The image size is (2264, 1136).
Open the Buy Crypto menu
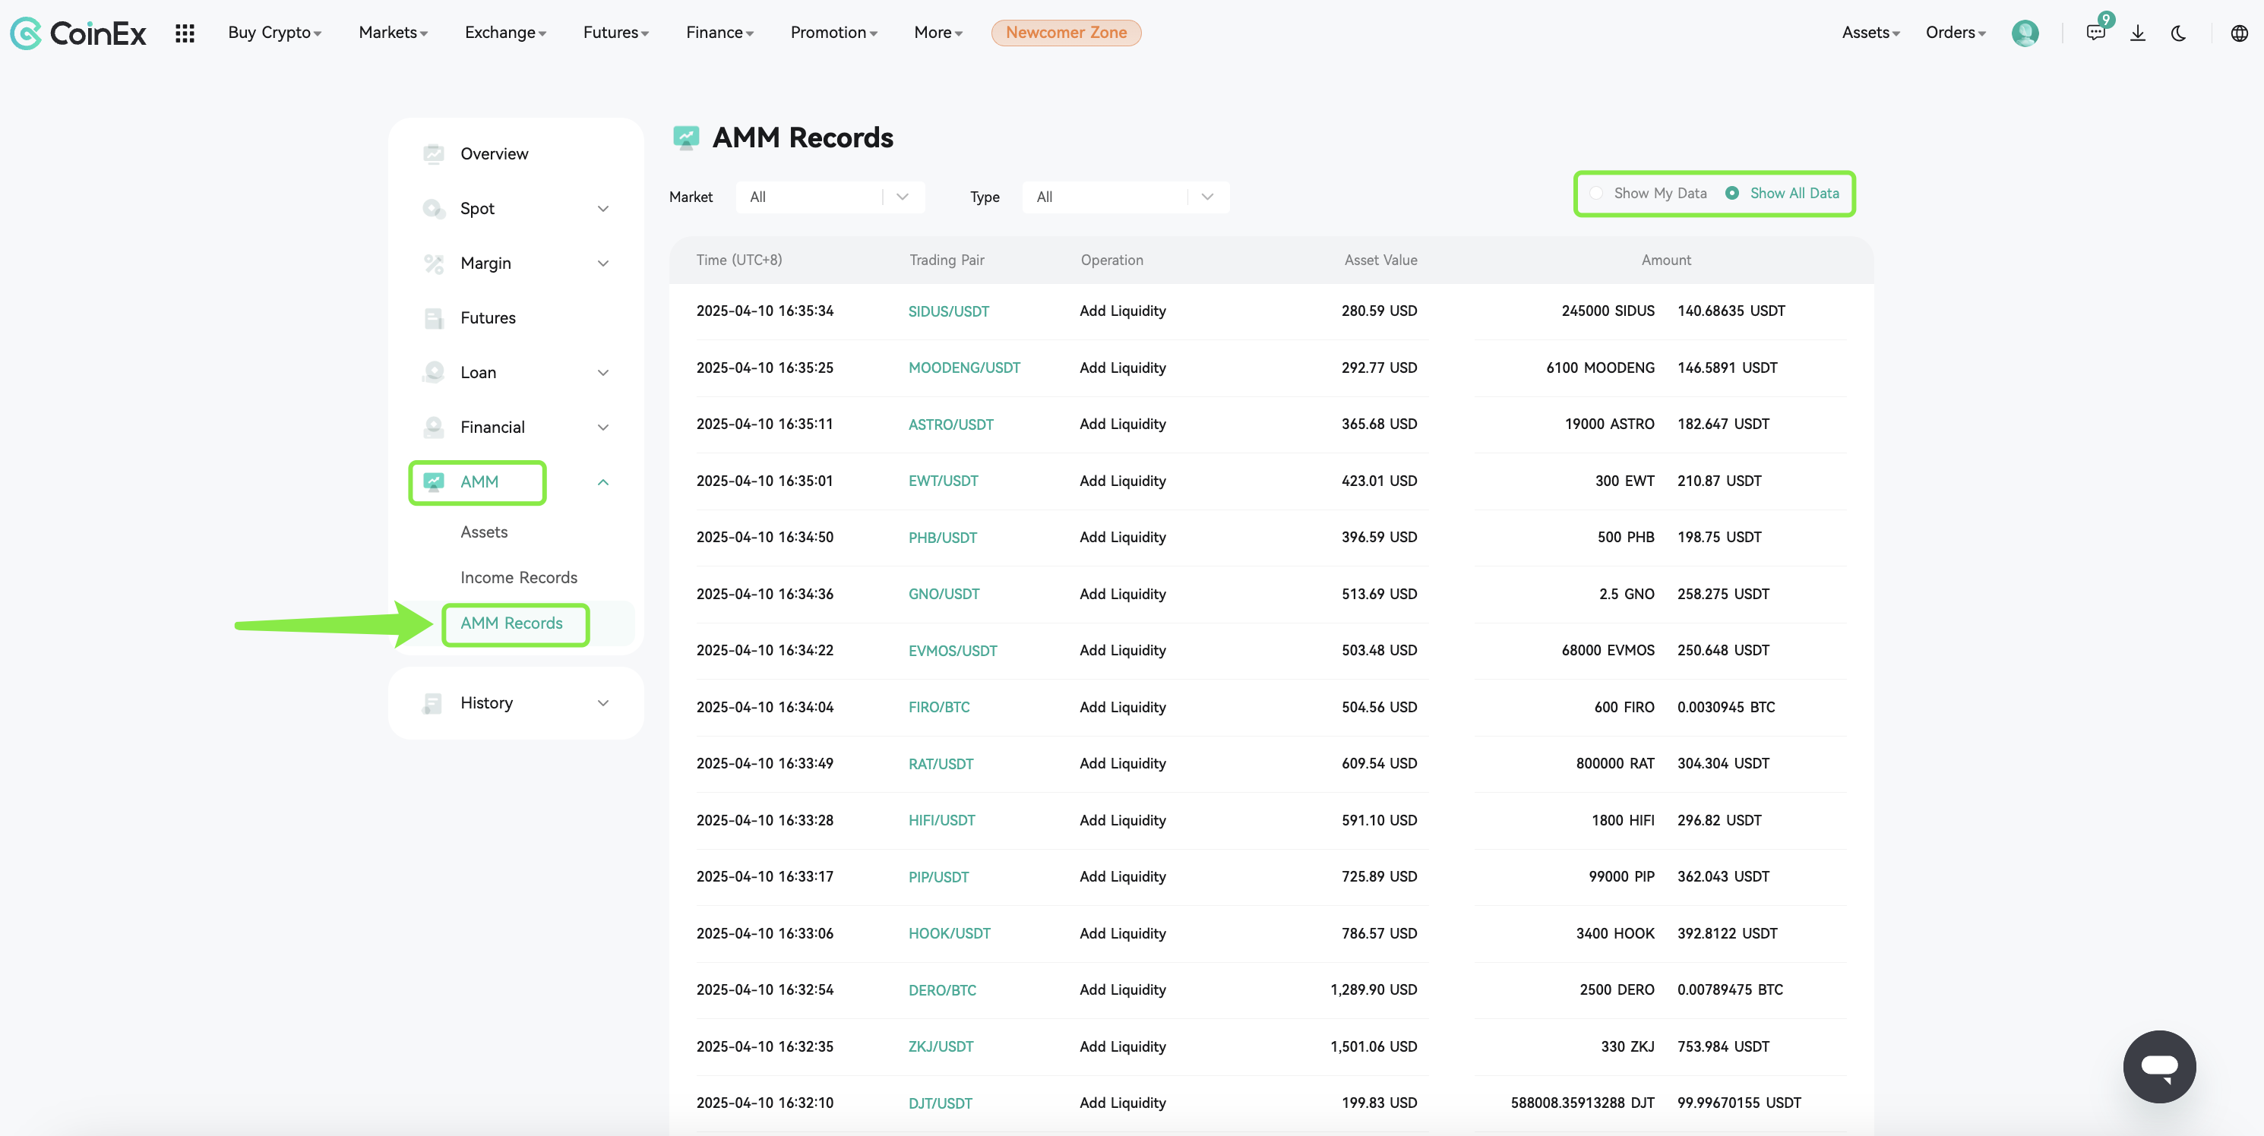274,33
